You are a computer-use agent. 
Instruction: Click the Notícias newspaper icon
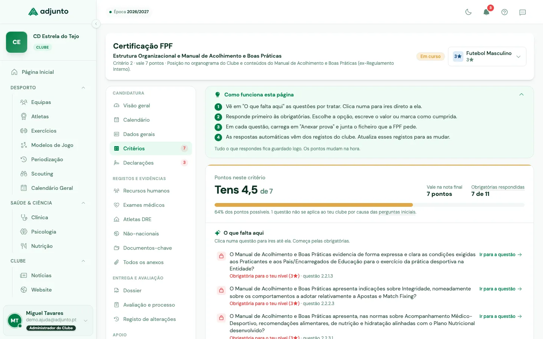click(x=24, y=275)
